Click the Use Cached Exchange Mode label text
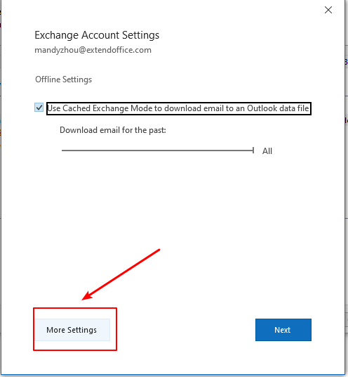This screenshot has height=377, width=348. [178, 108]
